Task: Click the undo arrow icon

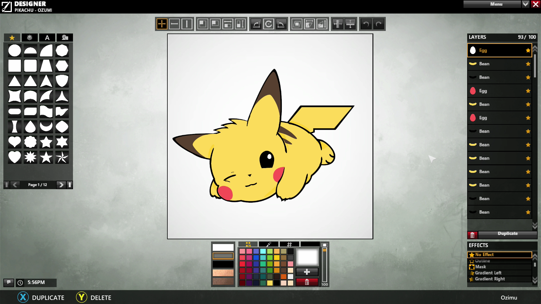Action: pos(366,24)
